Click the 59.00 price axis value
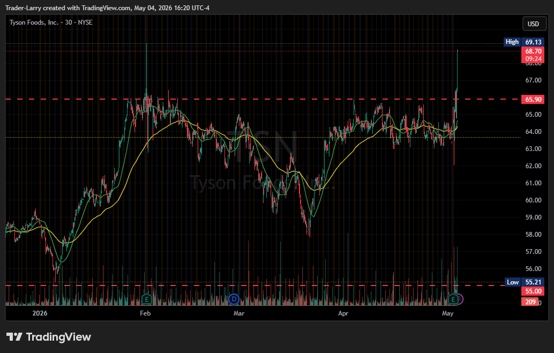Image resolution: width=554 pixels, height=353 pixels. (534, 217)
